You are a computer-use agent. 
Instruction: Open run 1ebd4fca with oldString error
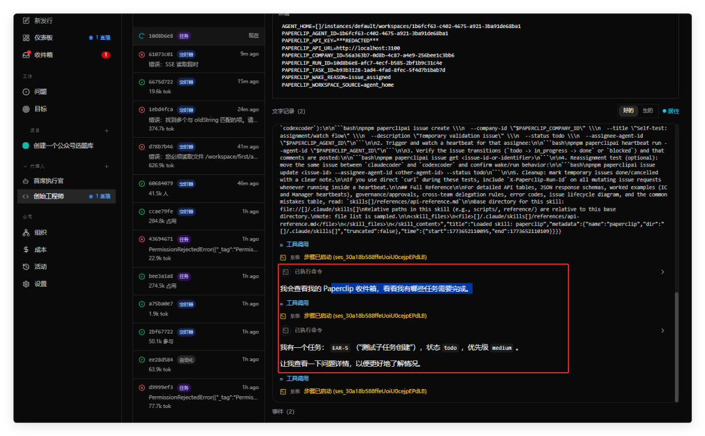point(198,119)
